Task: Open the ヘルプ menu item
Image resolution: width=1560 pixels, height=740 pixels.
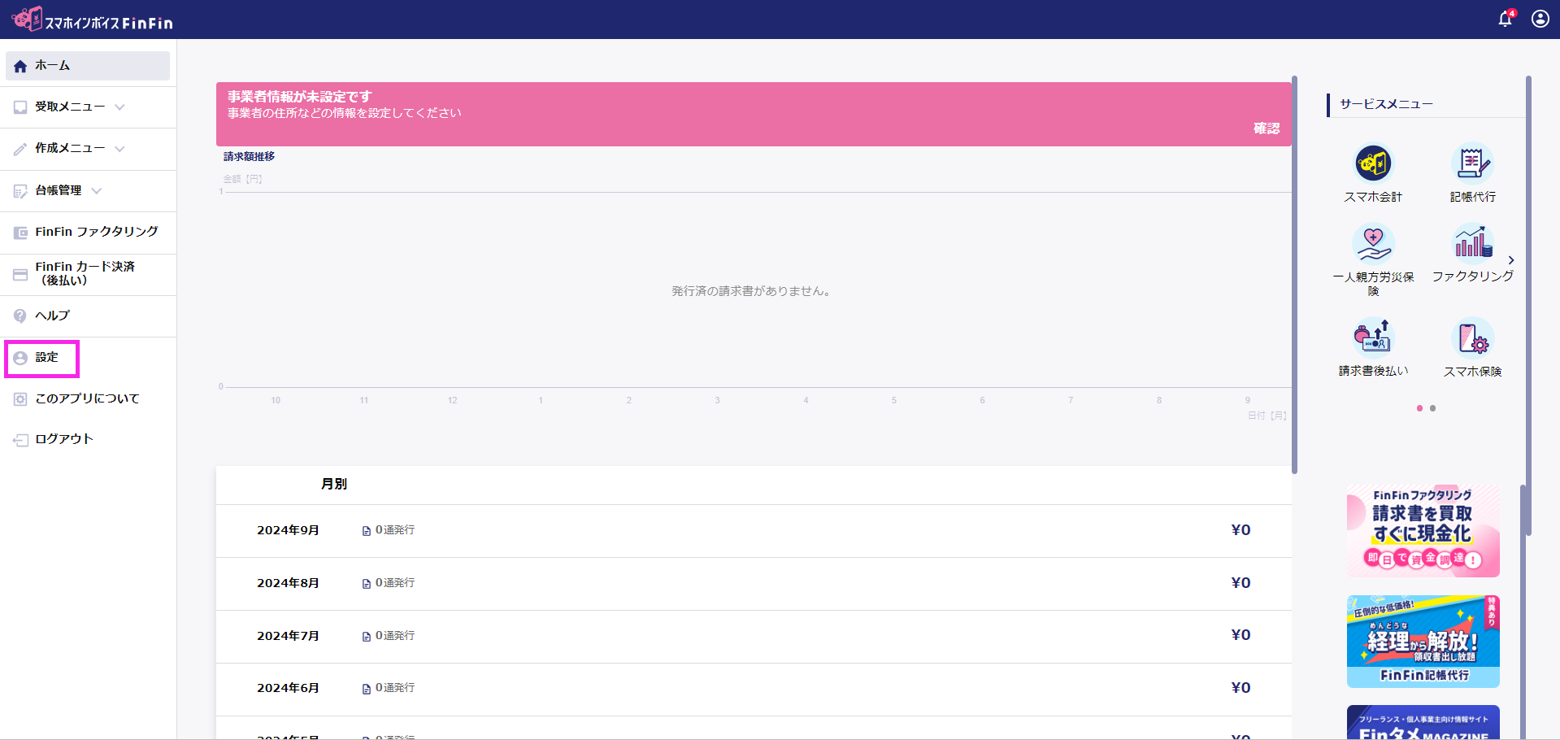Action: (x=88, y=316)
